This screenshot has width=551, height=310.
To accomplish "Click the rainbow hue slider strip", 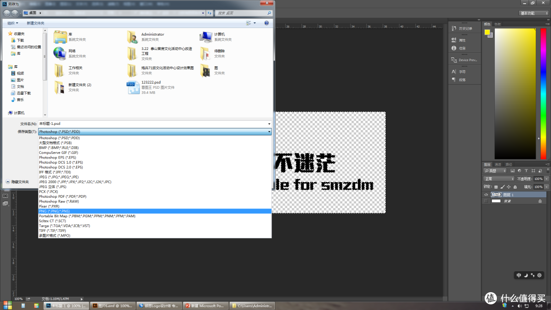I will 543,94.
